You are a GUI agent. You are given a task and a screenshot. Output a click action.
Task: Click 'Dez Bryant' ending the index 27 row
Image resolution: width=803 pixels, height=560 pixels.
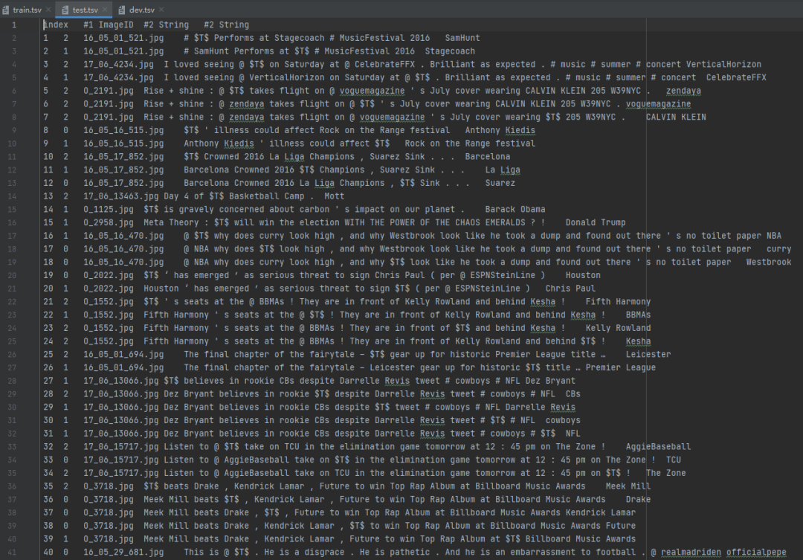click(x=550, y=382)
